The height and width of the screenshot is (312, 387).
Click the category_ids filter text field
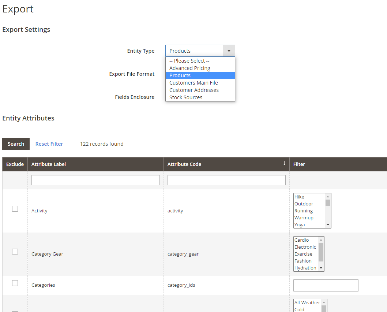326,285
